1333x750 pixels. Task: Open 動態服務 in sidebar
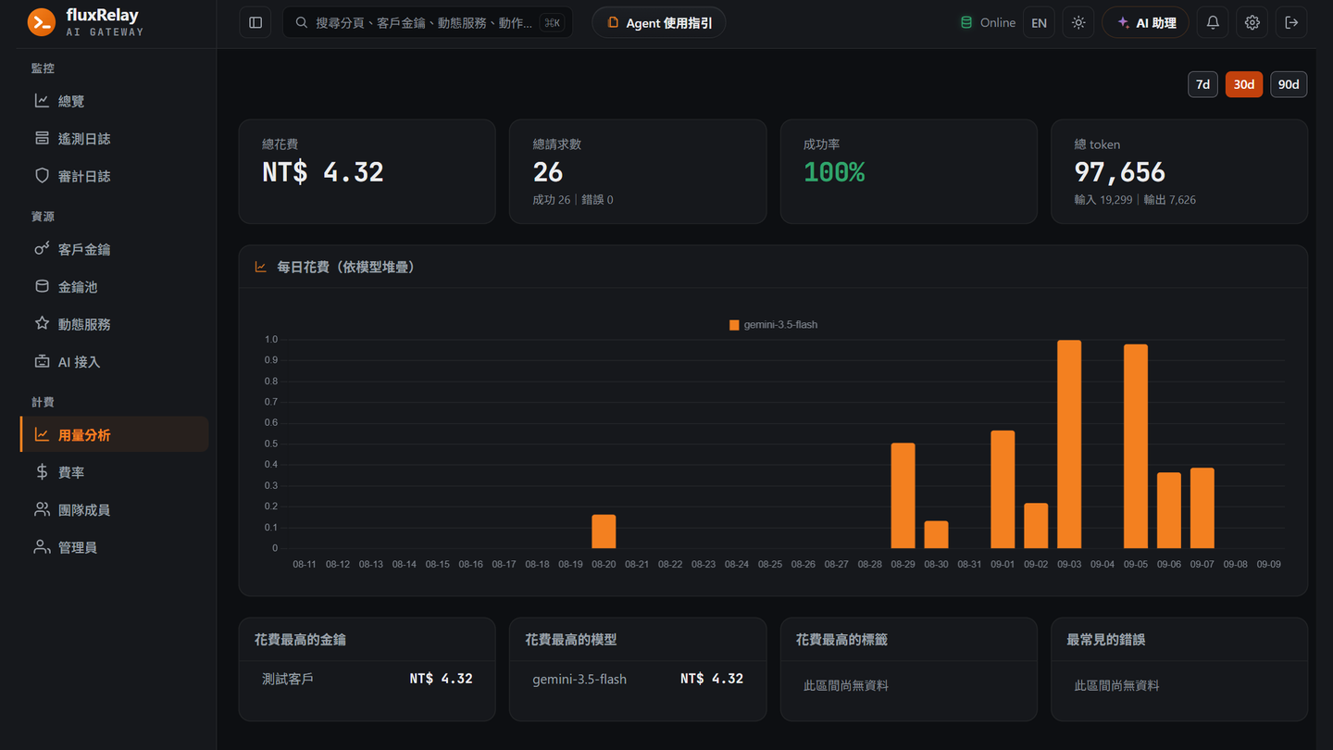(114, 324)
